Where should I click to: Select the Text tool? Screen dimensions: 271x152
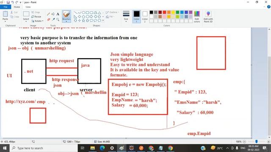[58, 14]
